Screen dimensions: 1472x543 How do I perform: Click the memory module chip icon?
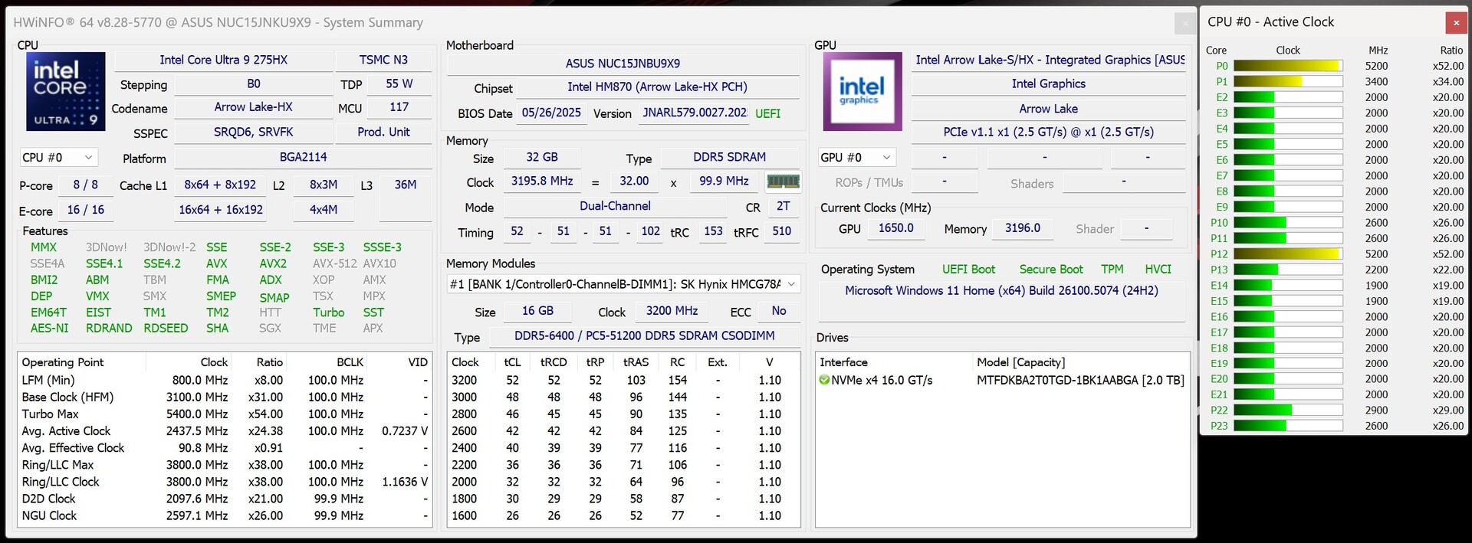point(783,182)
